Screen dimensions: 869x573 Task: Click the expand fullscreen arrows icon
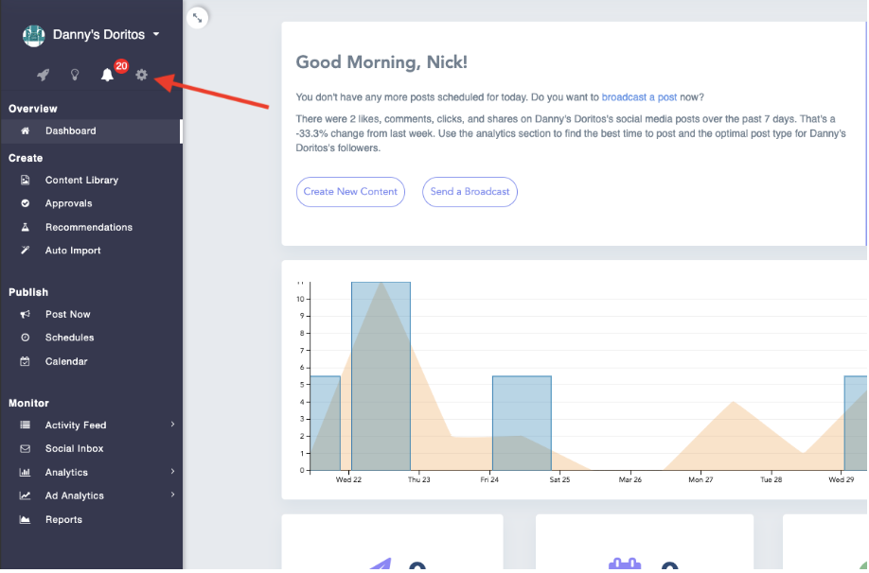click(x=197, y=16)
